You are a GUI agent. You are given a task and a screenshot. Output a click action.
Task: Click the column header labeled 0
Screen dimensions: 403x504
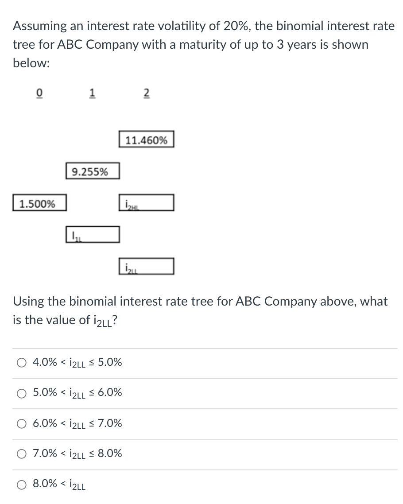[39, 92]
